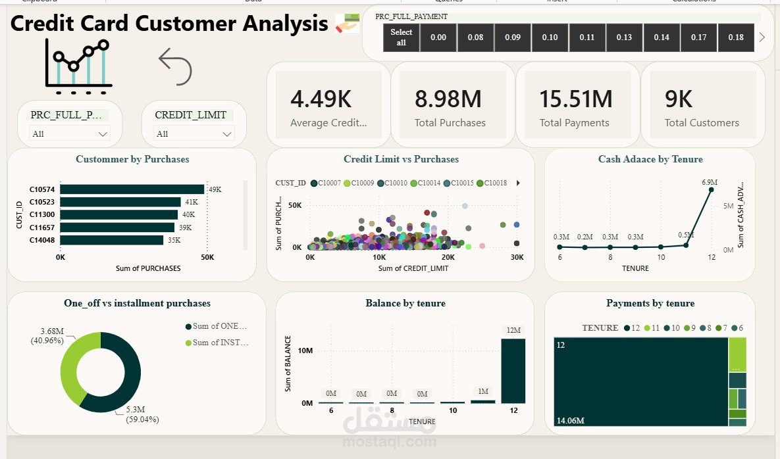
Task: Click C10018 legend entry in scatter chart
Action: [x=492, y=183]
